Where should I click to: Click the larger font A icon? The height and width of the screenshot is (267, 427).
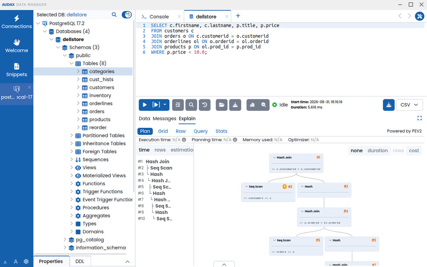(16, 262)
